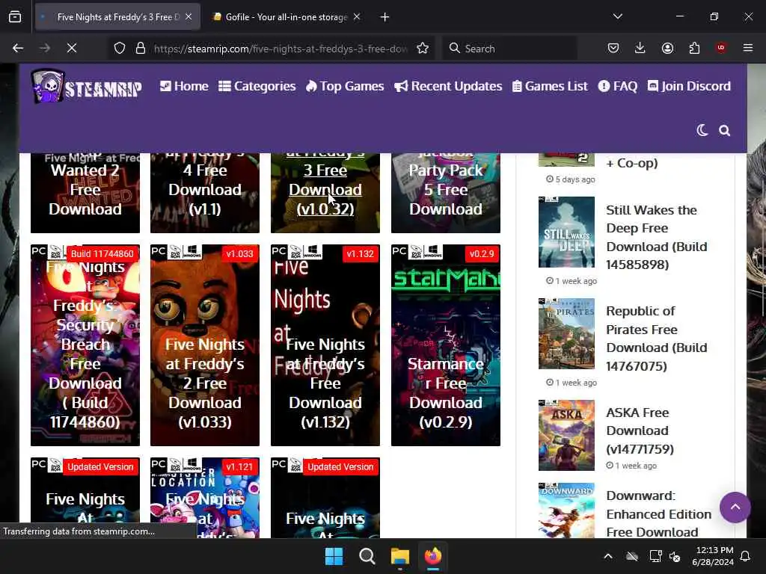Screen dimensions: 766x574
Task: Open Help Wanted 2 Free Download card
Action: (85, 192)
